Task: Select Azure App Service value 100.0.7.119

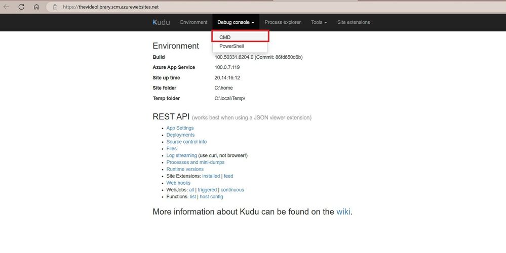Action: [x=227, y=67]
